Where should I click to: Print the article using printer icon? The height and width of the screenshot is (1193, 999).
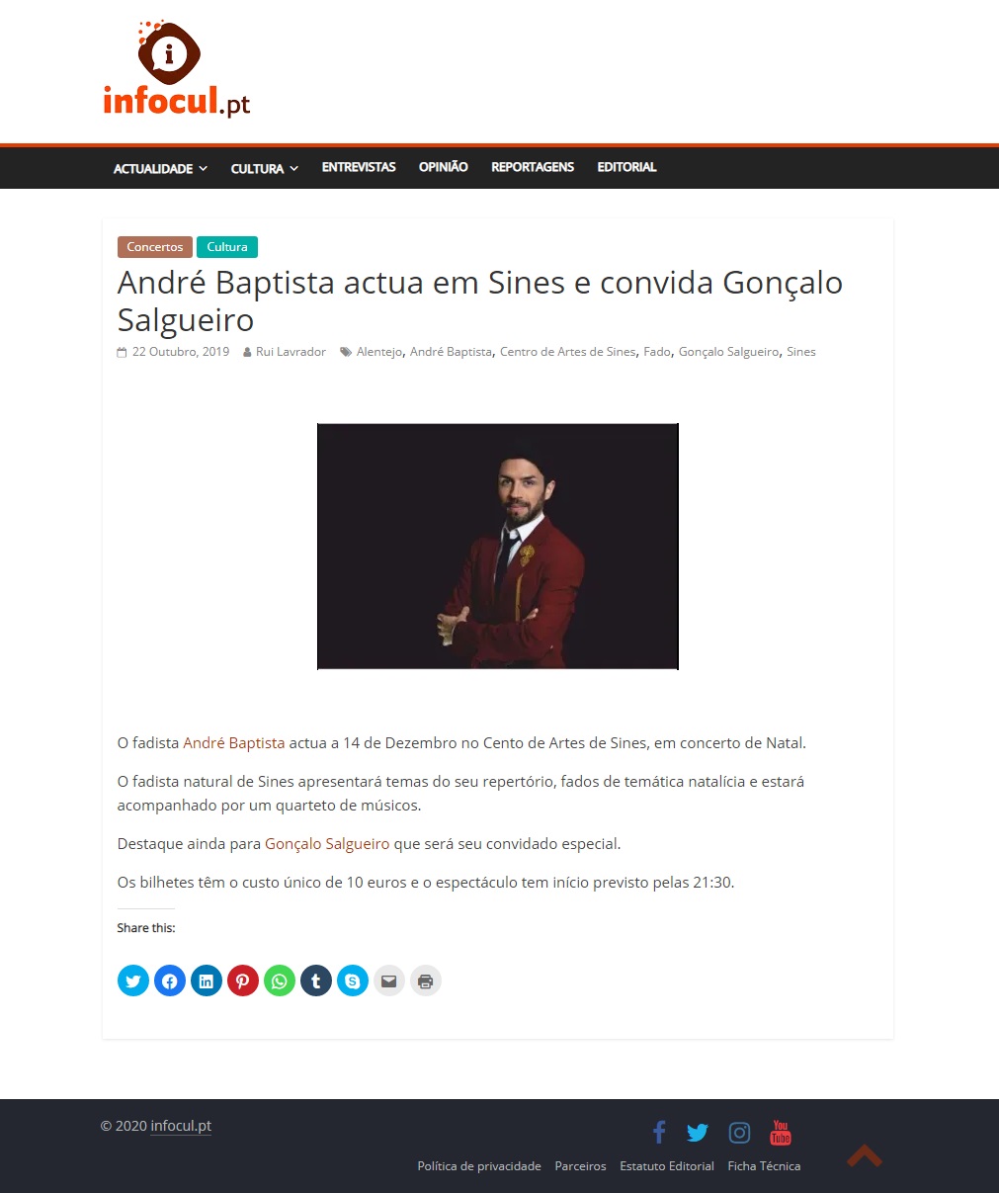426,980
